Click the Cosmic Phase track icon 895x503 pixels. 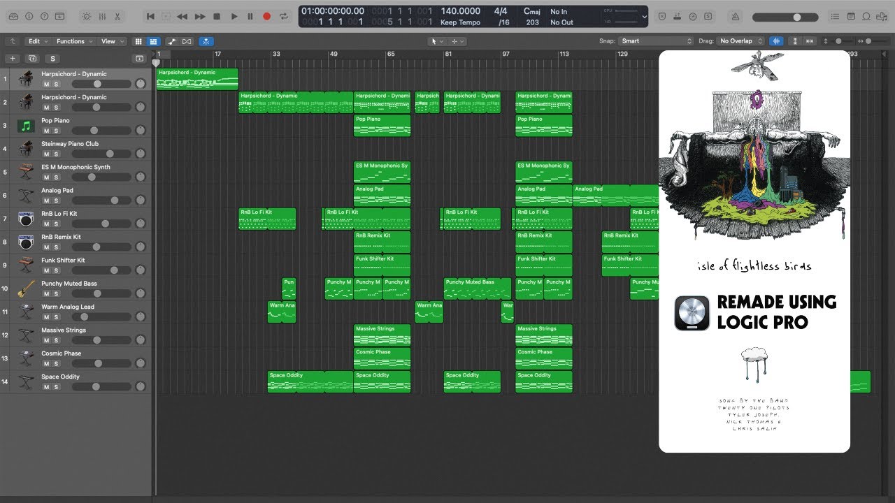point(26,358)
